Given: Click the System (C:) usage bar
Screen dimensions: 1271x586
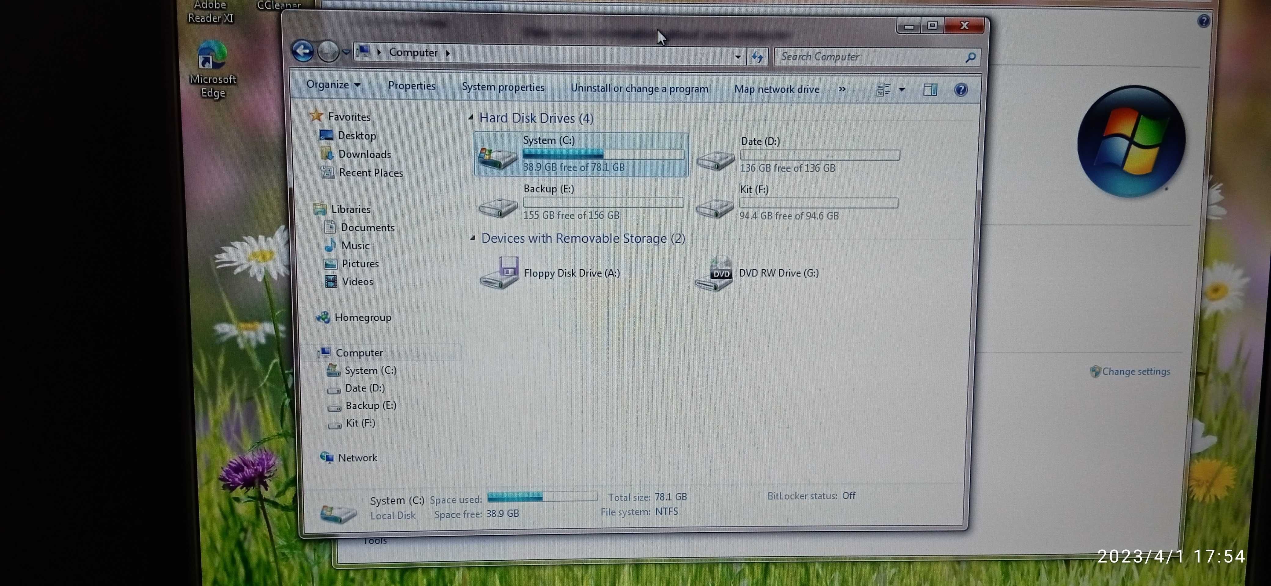Looking at the screenshot, I should [x=603, y=154].
